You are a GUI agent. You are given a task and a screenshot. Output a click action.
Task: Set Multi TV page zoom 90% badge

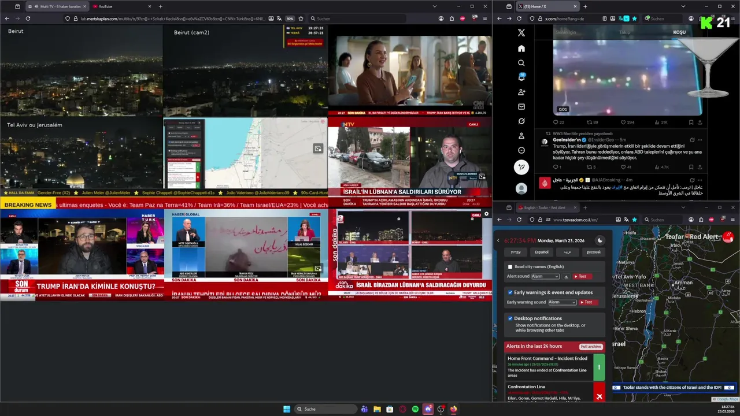coord(290,18)
